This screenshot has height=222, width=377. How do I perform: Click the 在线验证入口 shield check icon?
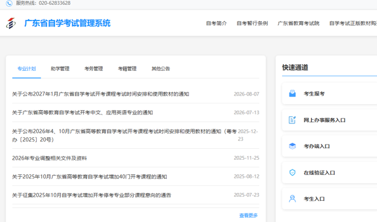pos(292,172)
